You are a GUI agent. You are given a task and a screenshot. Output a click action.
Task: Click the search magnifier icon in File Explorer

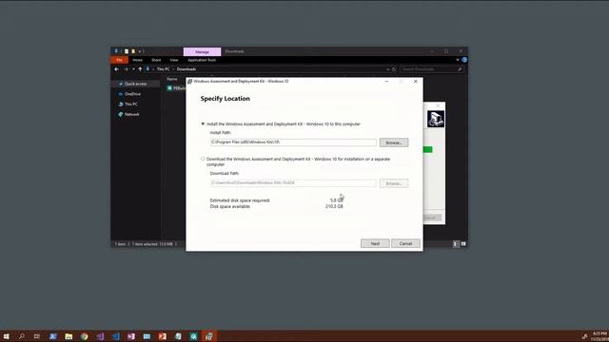coord(460,69)
